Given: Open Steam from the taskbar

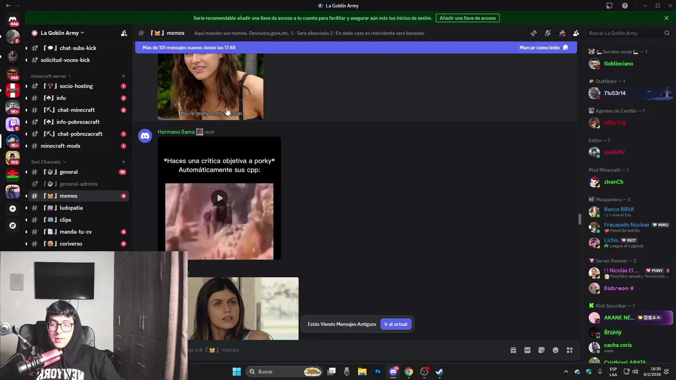Looking at the screenshot, I should click(x=439, y=372).
